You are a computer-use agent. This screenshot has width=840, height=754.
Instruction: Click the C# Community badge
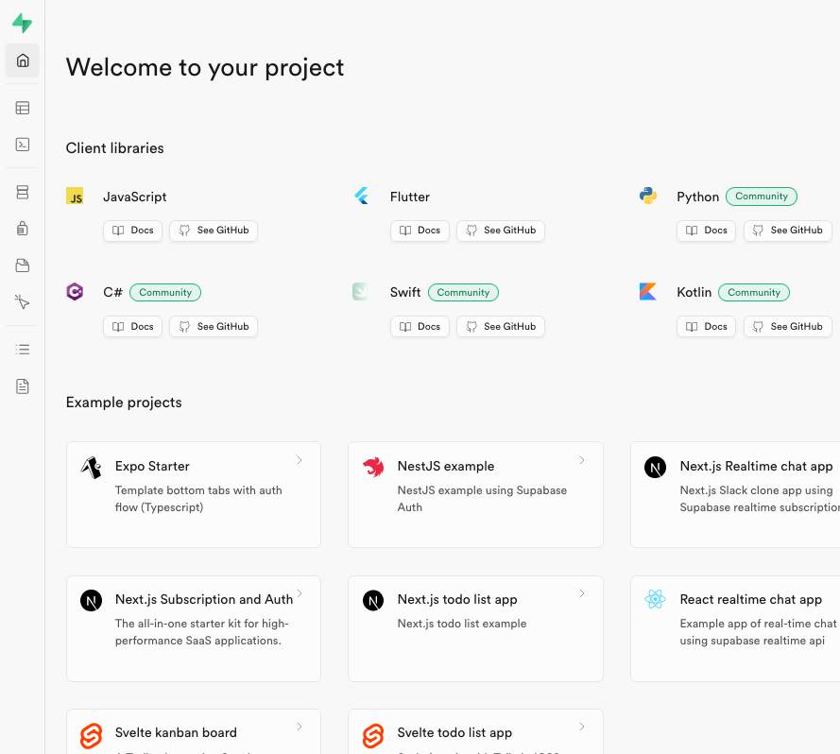tap(165, 293)
